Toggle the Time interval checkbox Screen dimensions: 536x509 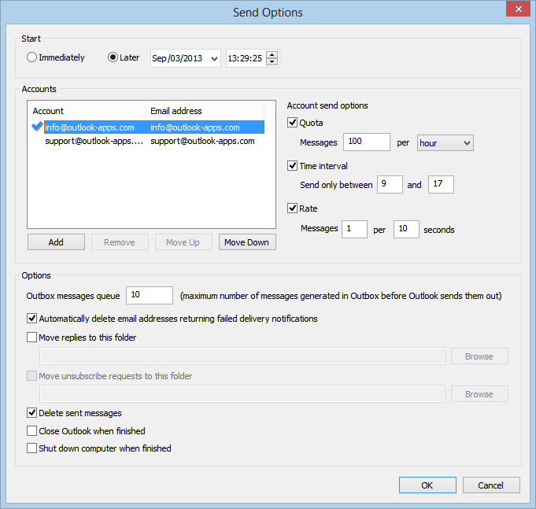point(292,166)
